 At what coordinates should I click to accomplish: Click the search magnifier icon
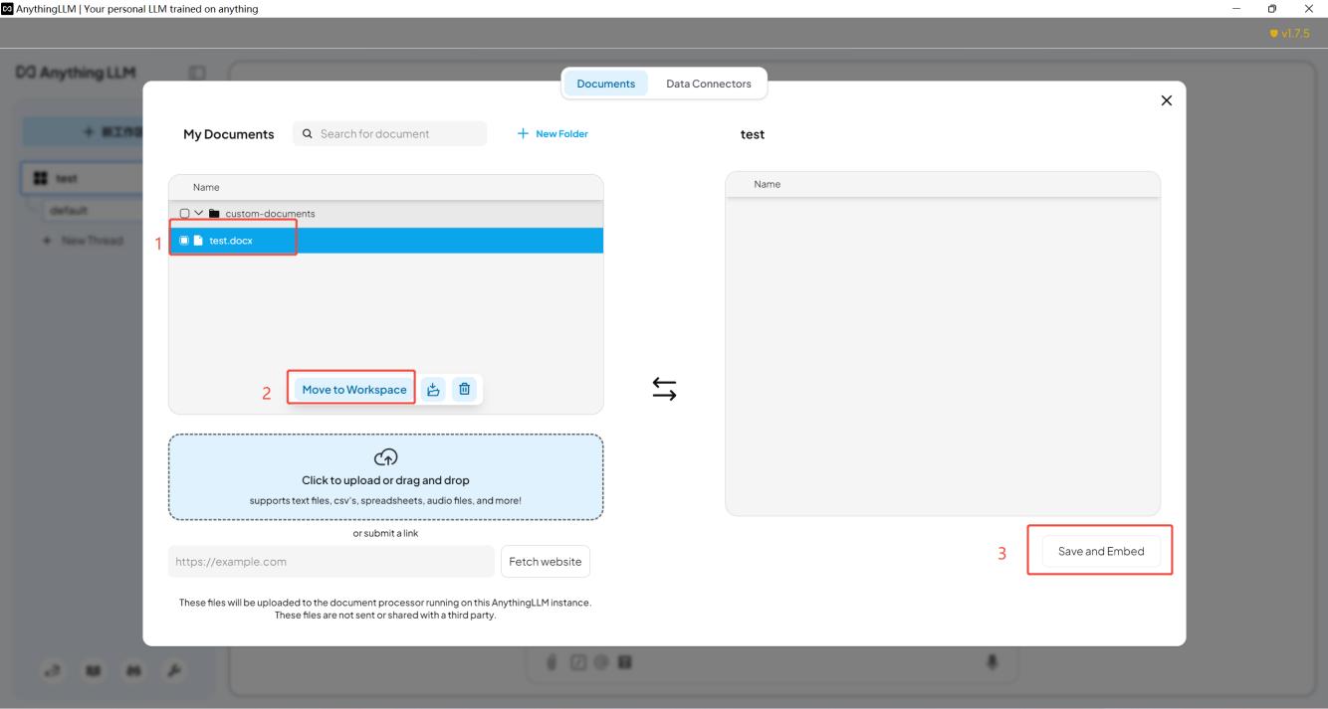(x=308, y=134)
